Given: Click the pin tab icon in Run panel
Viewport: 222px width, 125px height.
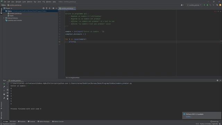Looking at the screenshot, I should pos(4,98).
